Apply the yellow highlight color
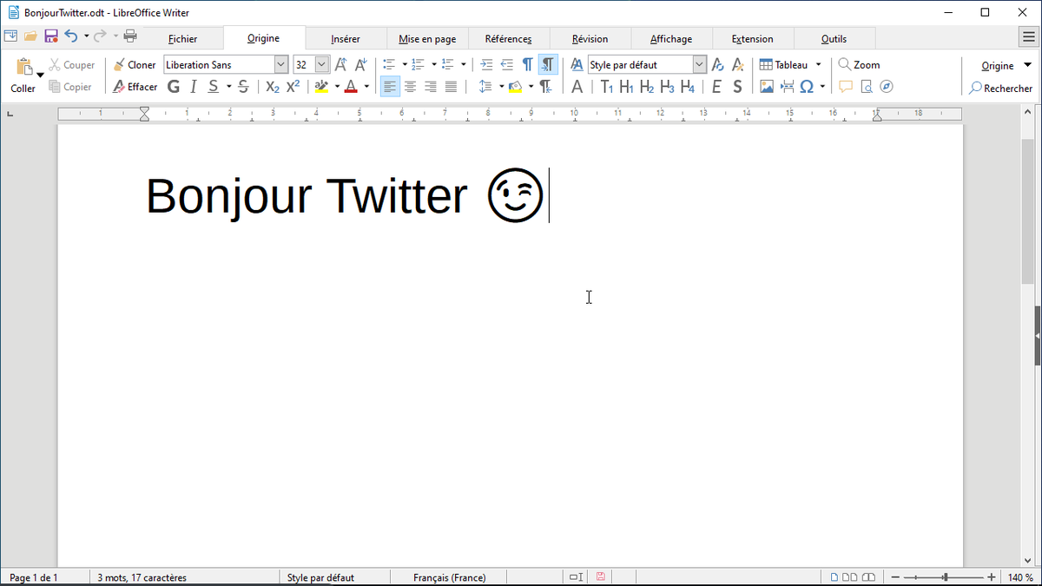Screen dimensions: 1042x586 coord(322,87)
